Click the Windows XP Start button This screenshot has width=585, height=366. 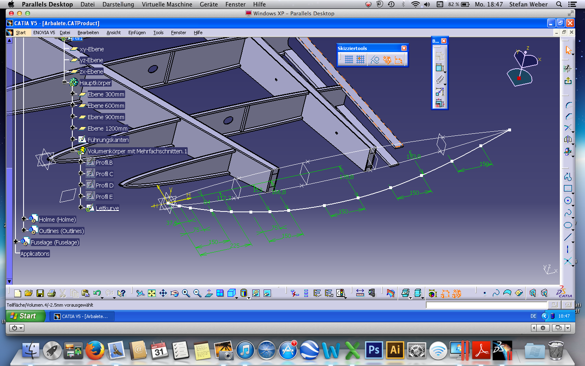26,316
